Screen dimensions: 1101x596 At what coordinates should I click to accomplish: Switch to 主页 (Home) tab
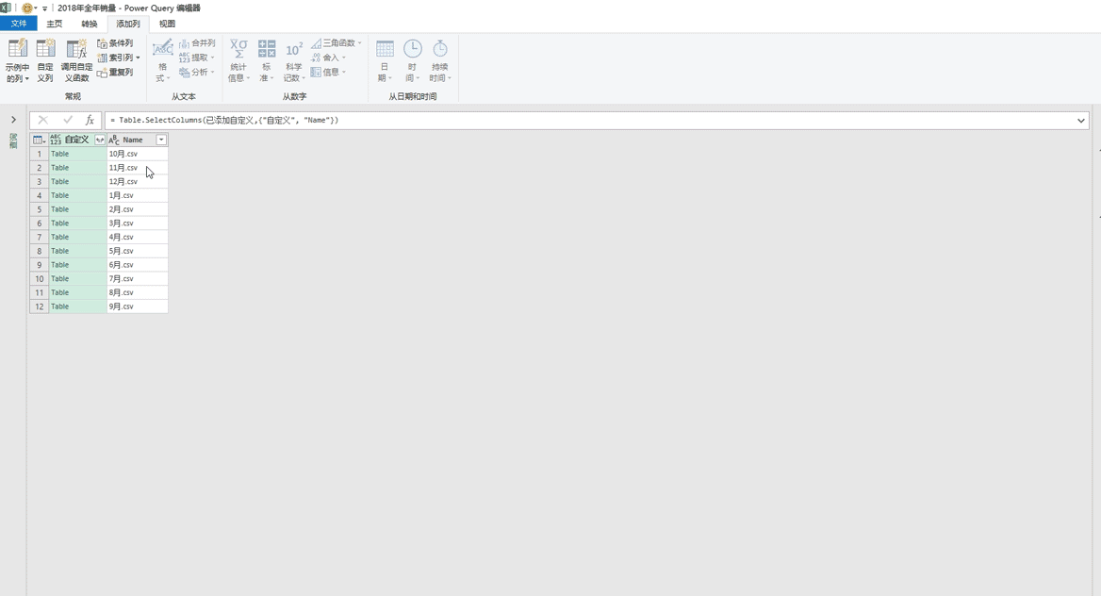pos(54,24)
